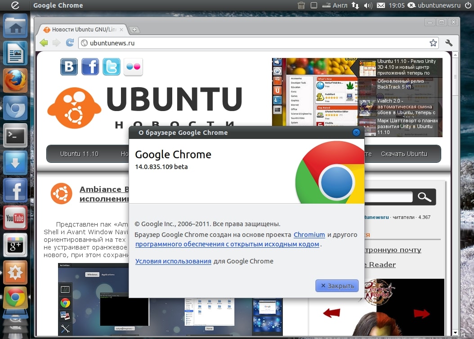
Task: Open the Ambiance article headline link
Action: pyautogui.click(x=104, y=194)
